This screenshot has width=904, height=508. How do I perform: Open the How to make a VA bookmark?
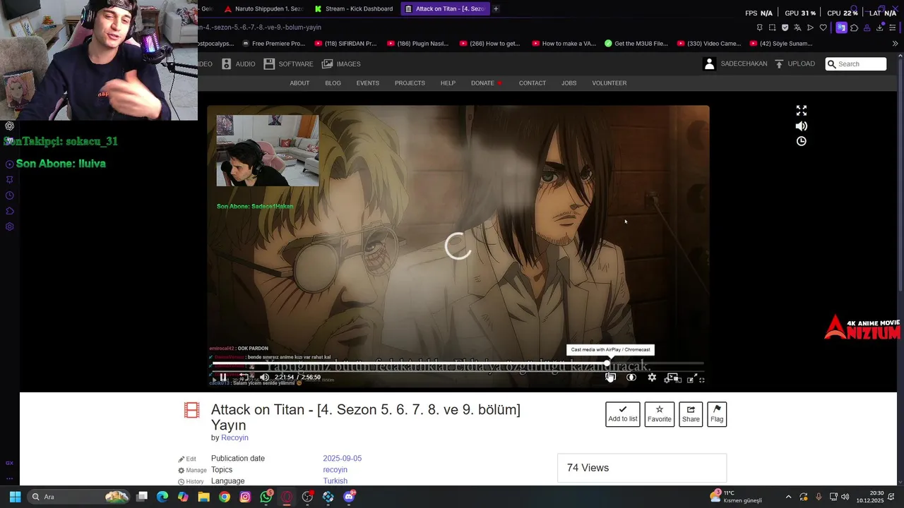[563, 43]
